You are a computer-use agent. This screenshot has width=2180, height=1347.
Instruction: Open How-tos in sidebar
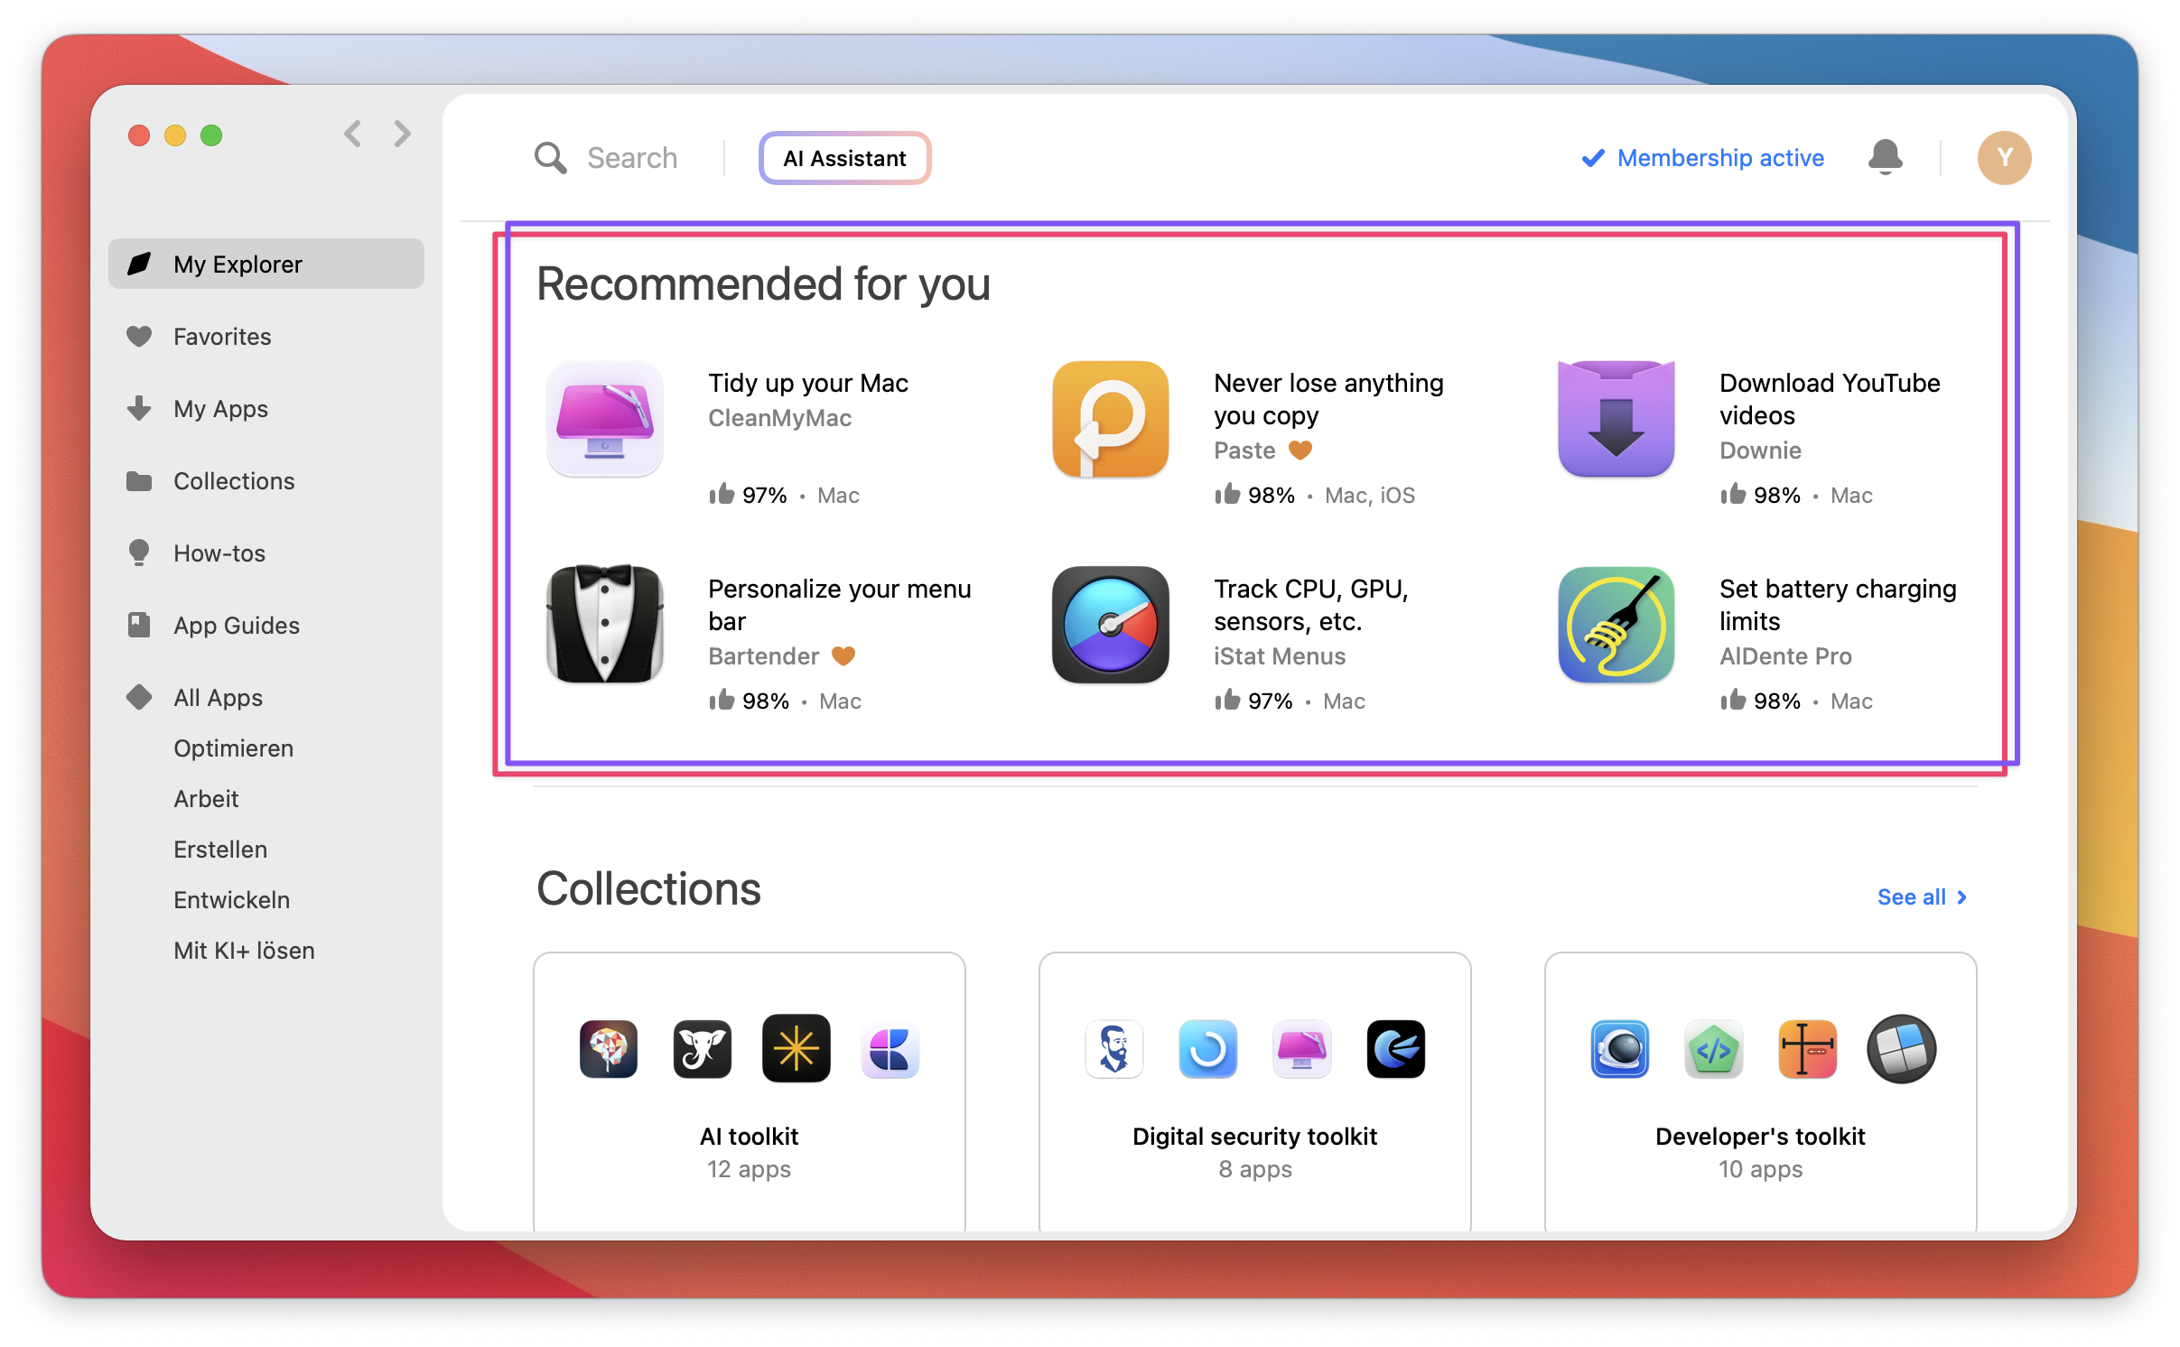(266, 553)
